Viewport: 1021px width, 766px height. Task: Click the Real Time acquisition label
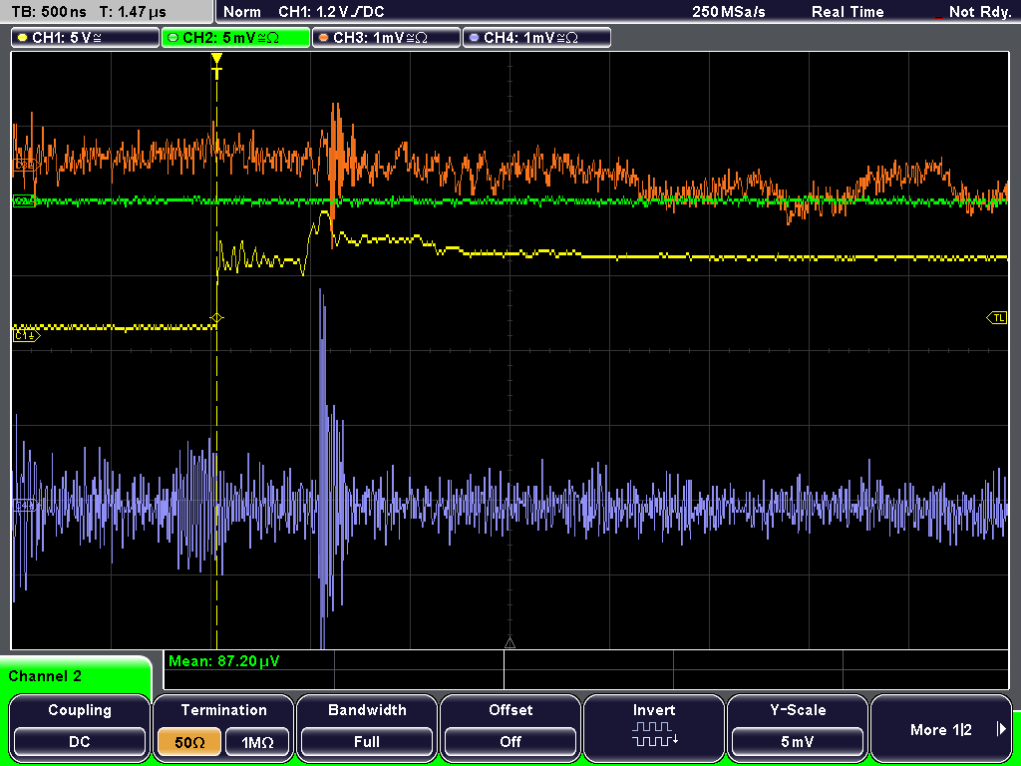click(x=848, y=12)
